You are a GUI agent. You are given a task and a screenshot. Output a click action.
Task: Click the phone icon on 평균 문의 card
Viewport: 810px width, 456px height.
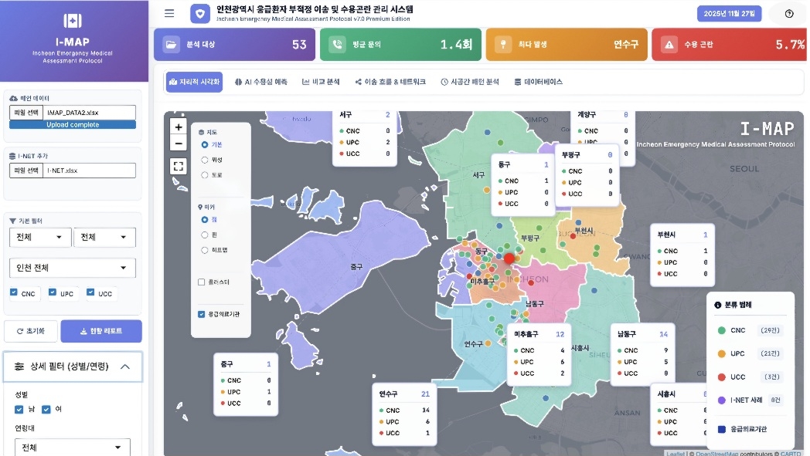coord(336,45)
